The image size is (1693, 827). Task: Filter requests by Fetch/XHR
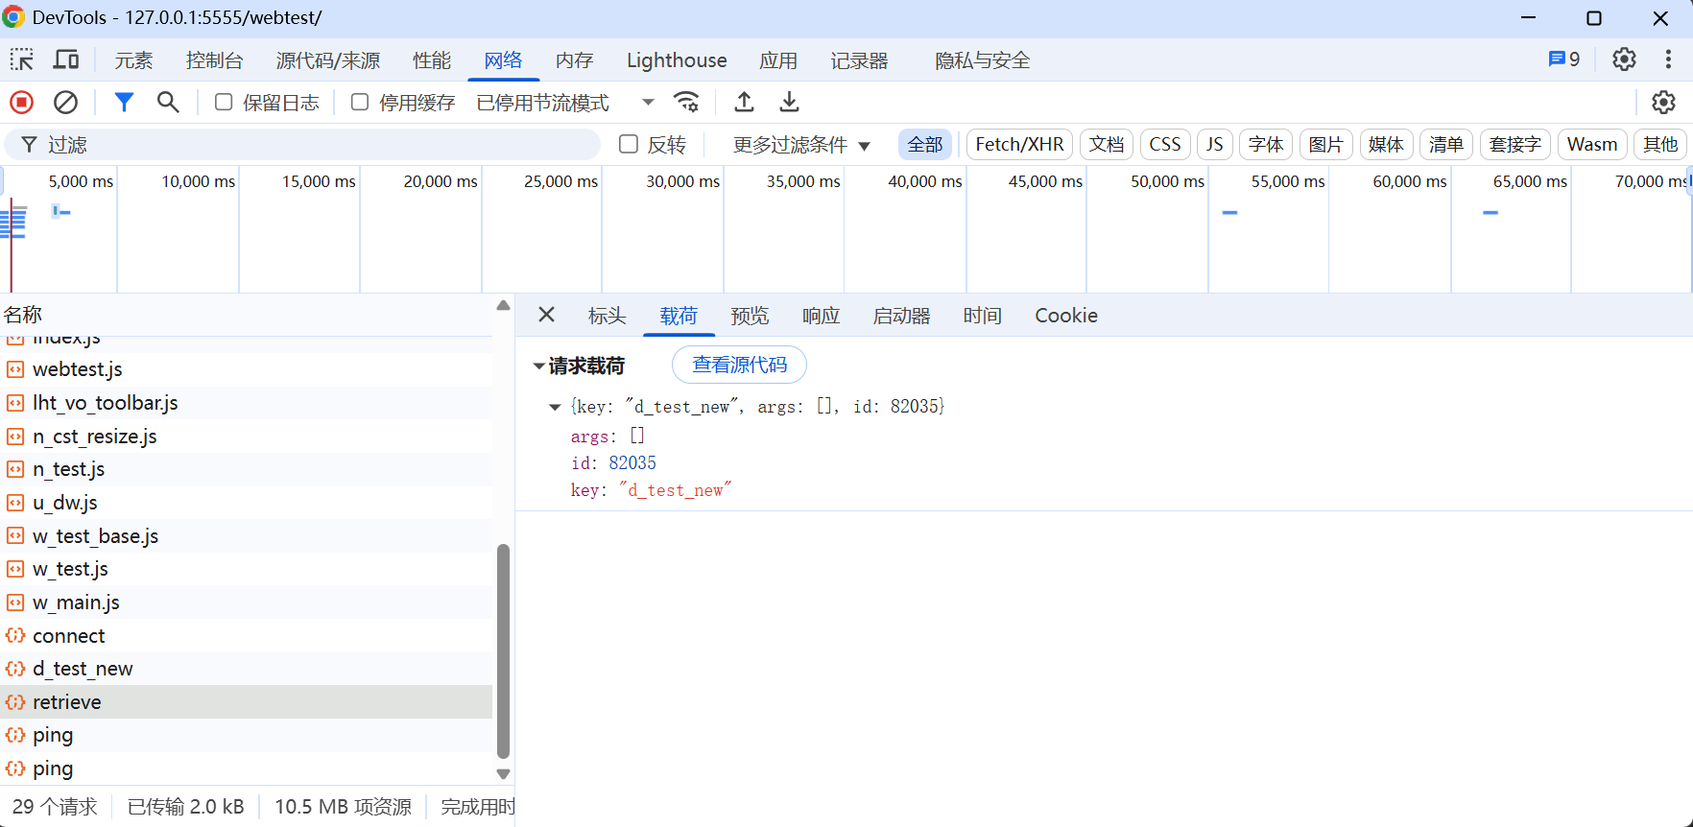[1019, 145]
